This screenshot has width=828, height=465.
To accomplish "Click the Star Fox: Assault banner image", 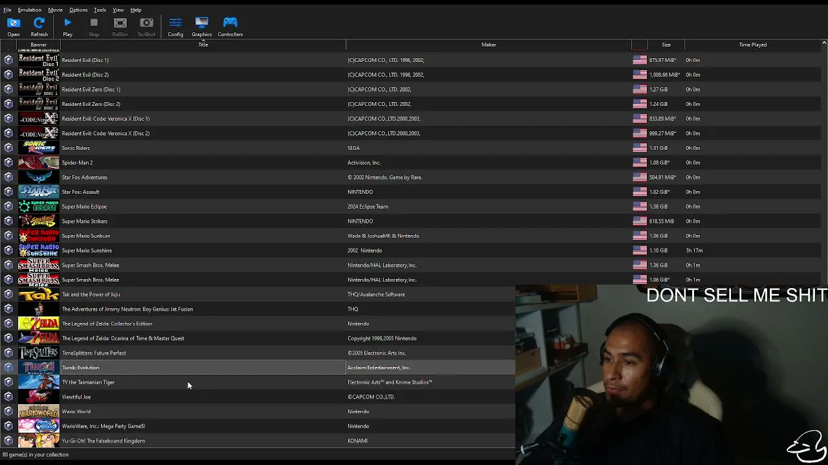I will 39,192.
